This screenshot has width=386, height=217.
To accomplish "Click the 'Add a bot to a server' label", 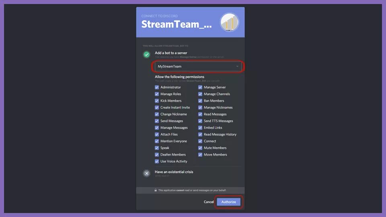I will [171, 53].
